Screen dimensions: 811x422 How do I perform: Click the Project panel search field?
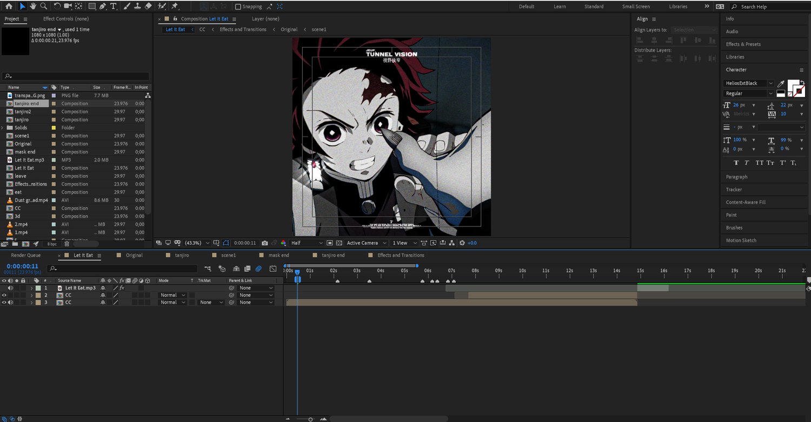click(76, 77)
